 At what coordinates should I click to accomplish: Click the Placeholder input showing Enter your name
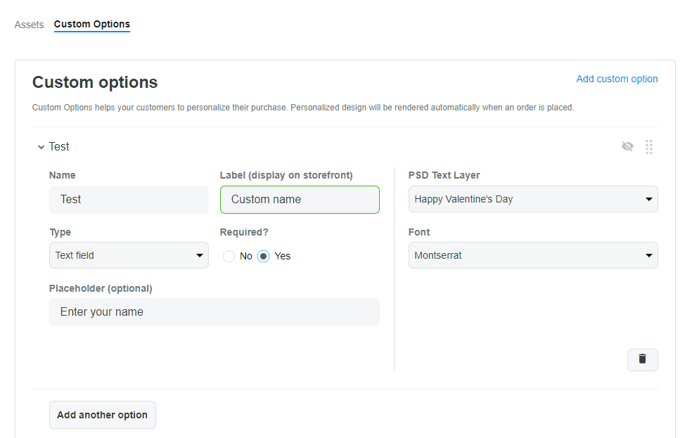(214, 311)
